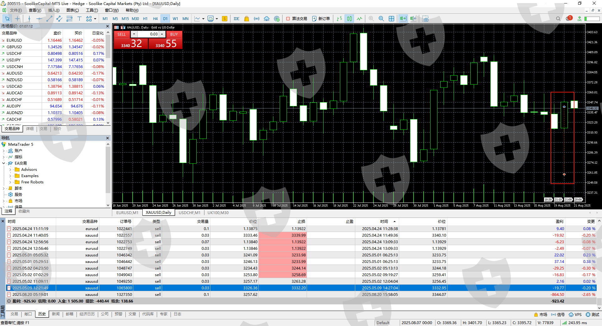Select the text label tool

point(79,19)
